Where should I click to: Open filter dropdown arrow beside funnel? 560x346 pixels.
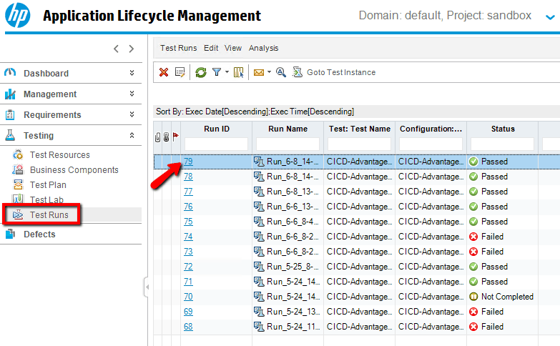pos(227,72)
